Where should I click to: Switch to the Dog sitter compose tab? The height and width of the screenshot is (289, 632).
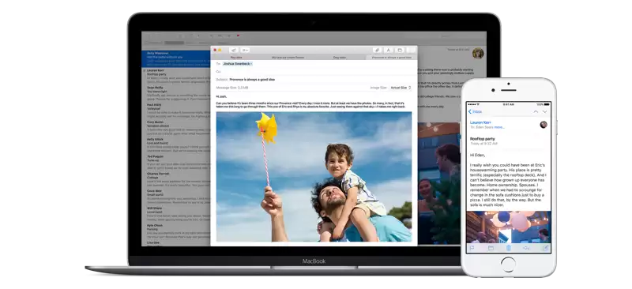[x=340, y=57]
